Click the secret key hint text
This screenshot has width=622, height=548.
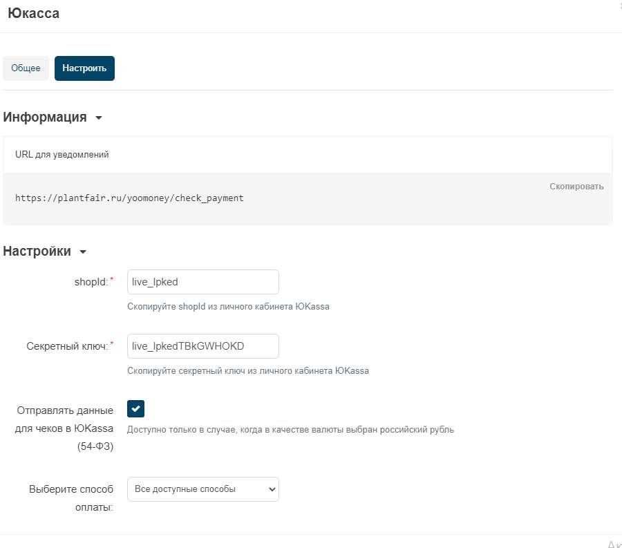click(x=248, y=371)
